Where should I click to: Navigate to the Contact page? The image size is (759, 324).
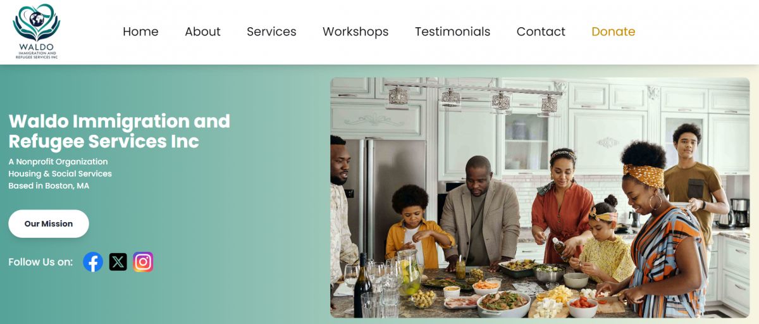click(x=541, y=32)
